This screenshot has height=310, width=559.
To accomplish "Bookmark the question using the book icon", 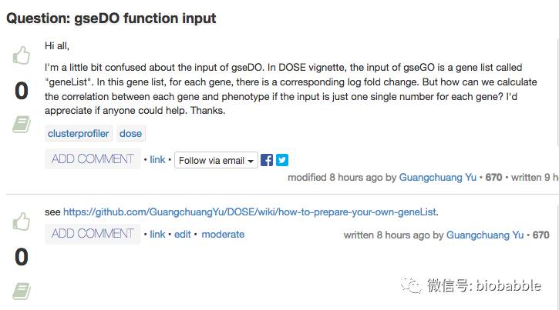I will coord(22,124).
